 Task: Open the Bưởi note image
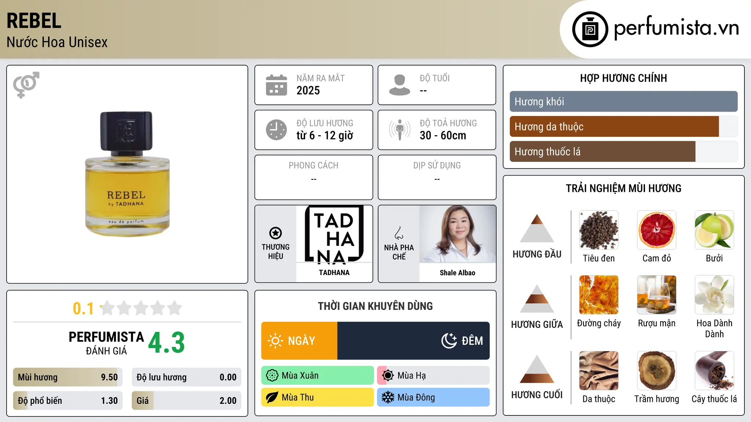click(x=714, y=230)
